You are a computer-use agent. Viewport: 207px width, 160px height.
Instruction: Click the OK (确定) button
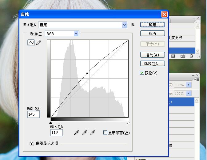click(x=153, y=25)
